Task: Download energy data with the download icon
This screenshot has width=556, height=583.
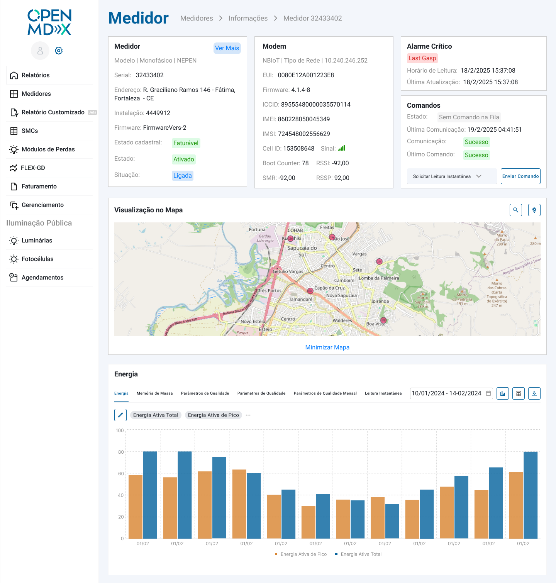Action: [x=534, y=393]
